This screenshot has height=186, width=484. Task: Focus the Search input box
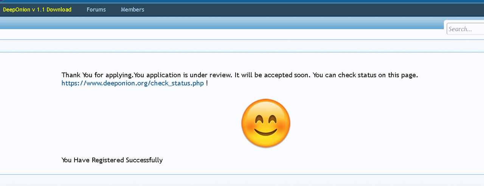point(465,29)
